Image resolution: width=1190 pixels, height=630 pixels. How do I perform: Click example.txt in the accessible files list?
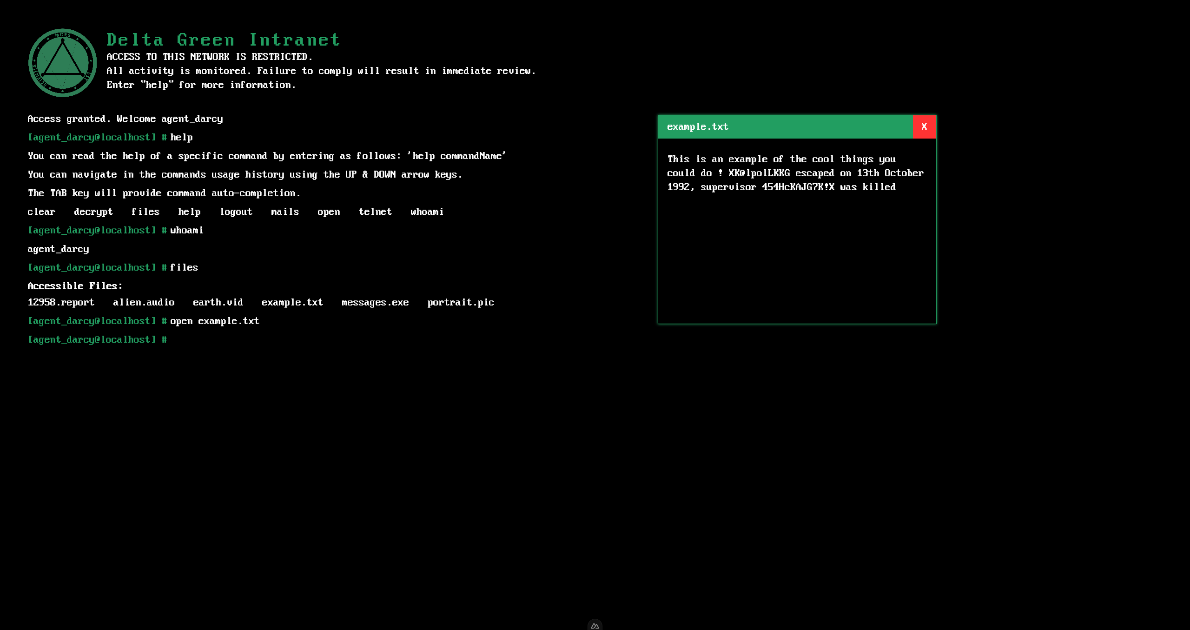(292, 302)
